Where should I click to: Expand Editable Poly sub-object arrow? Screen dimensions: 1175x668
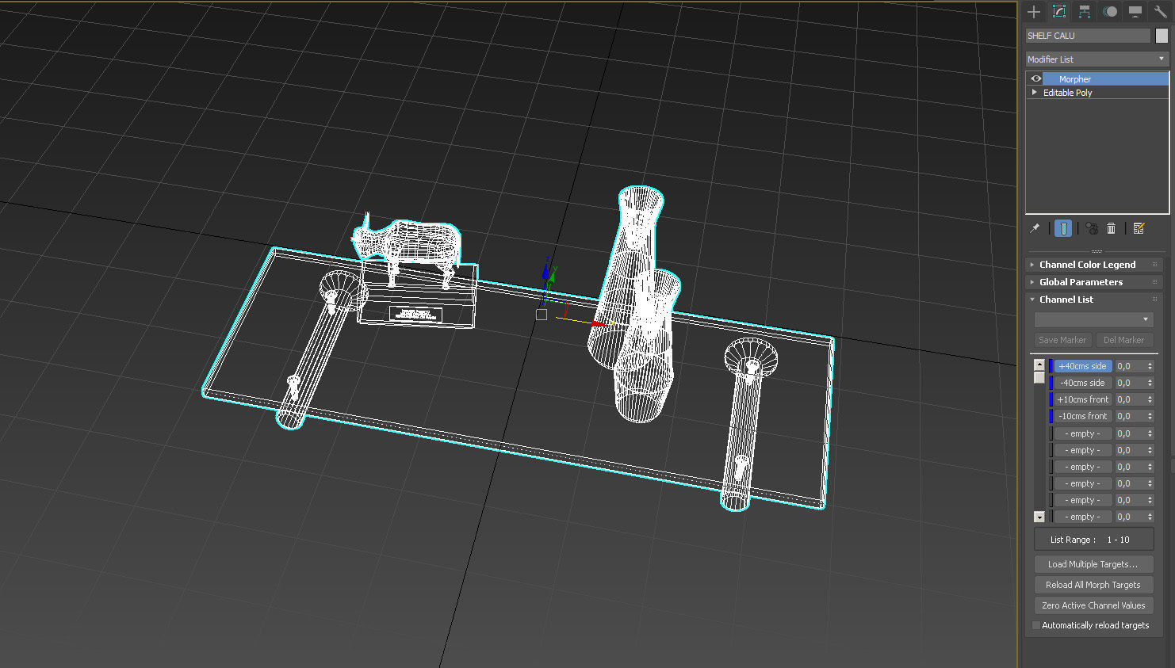pyautogui.click(x=1034, y=92)
